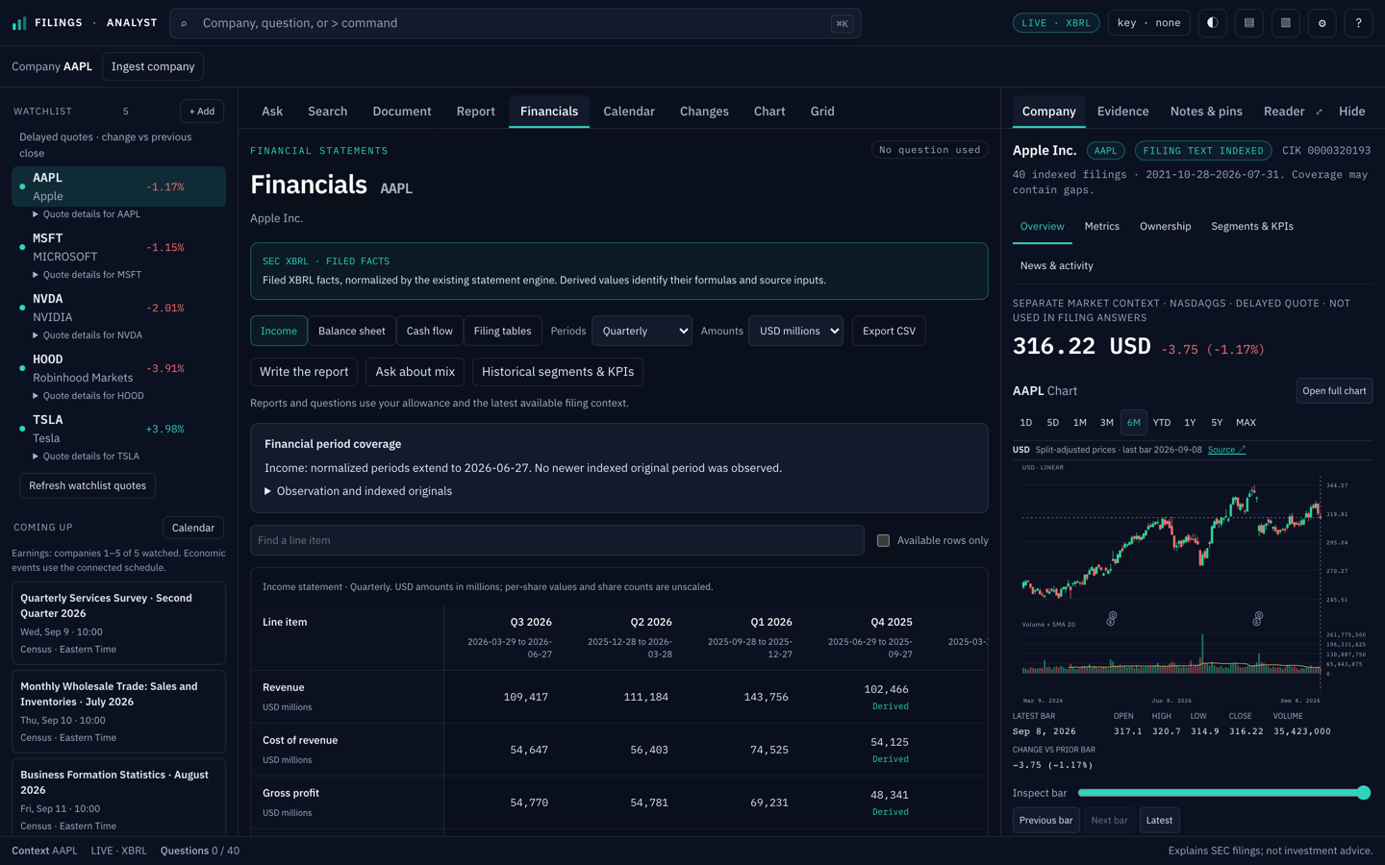Expand the reader using the arrow icon
This screenshot has width=1385, height=865.
tap(1319, 112)
